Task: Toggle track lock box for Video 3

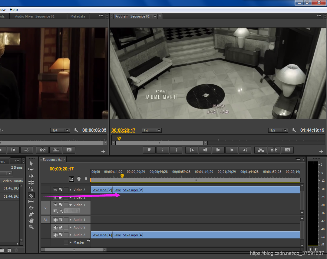Action: [x=66, y=190]
